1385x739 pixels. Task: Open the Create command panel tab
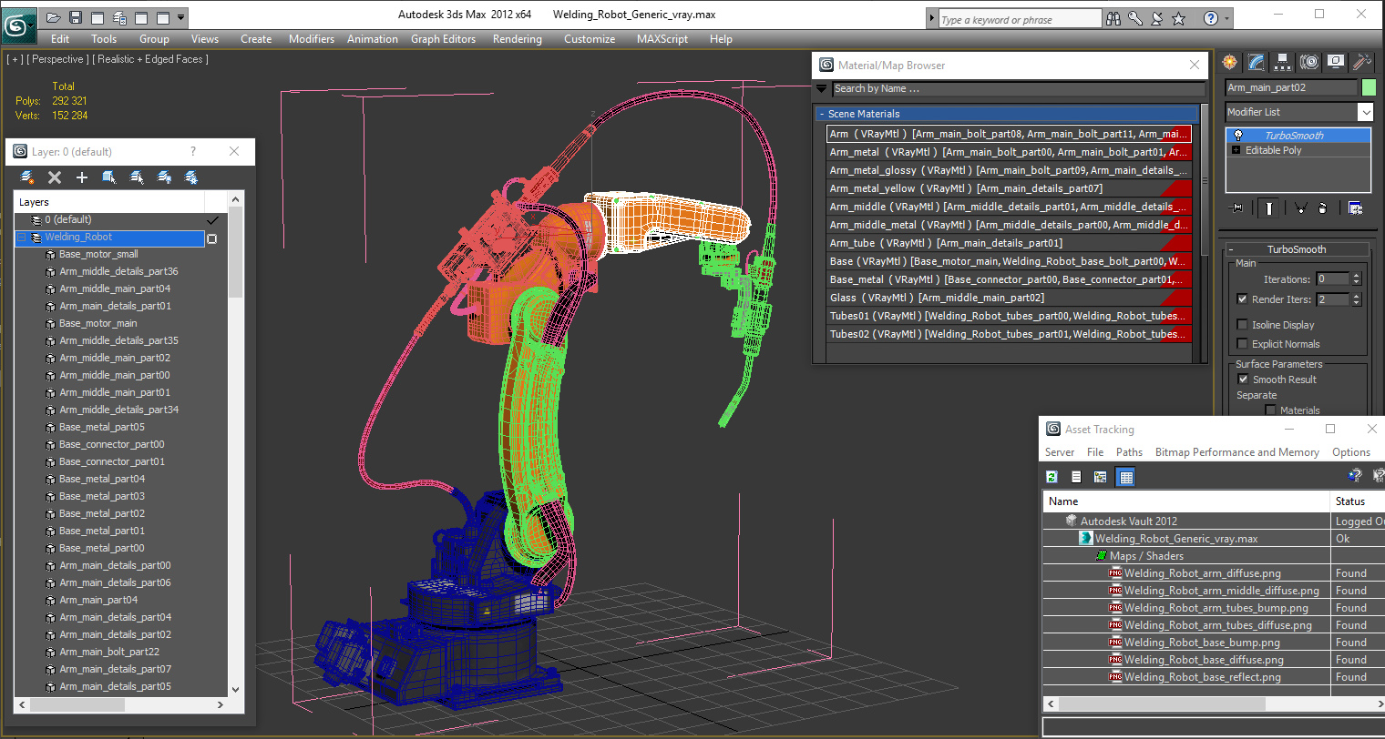coord(1230,62)
